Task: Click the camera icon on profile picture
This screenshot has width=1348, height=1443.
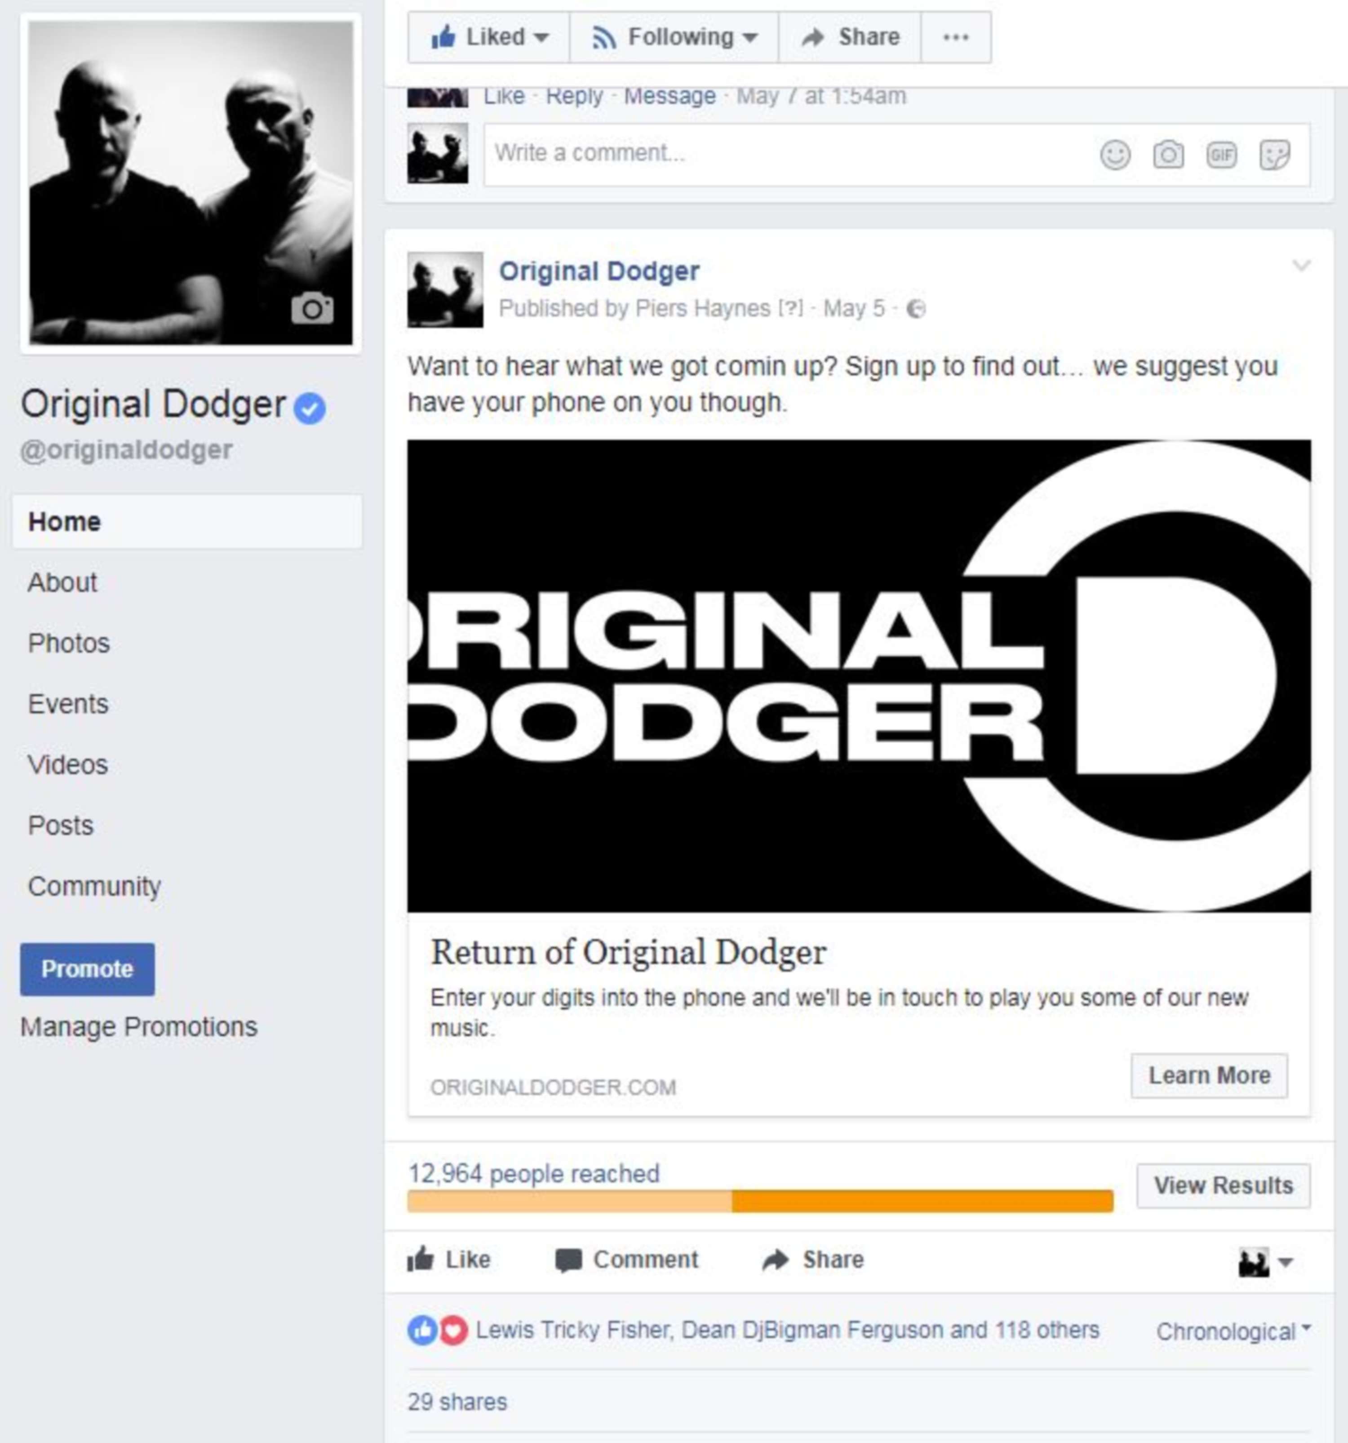Action: (312, 308)
